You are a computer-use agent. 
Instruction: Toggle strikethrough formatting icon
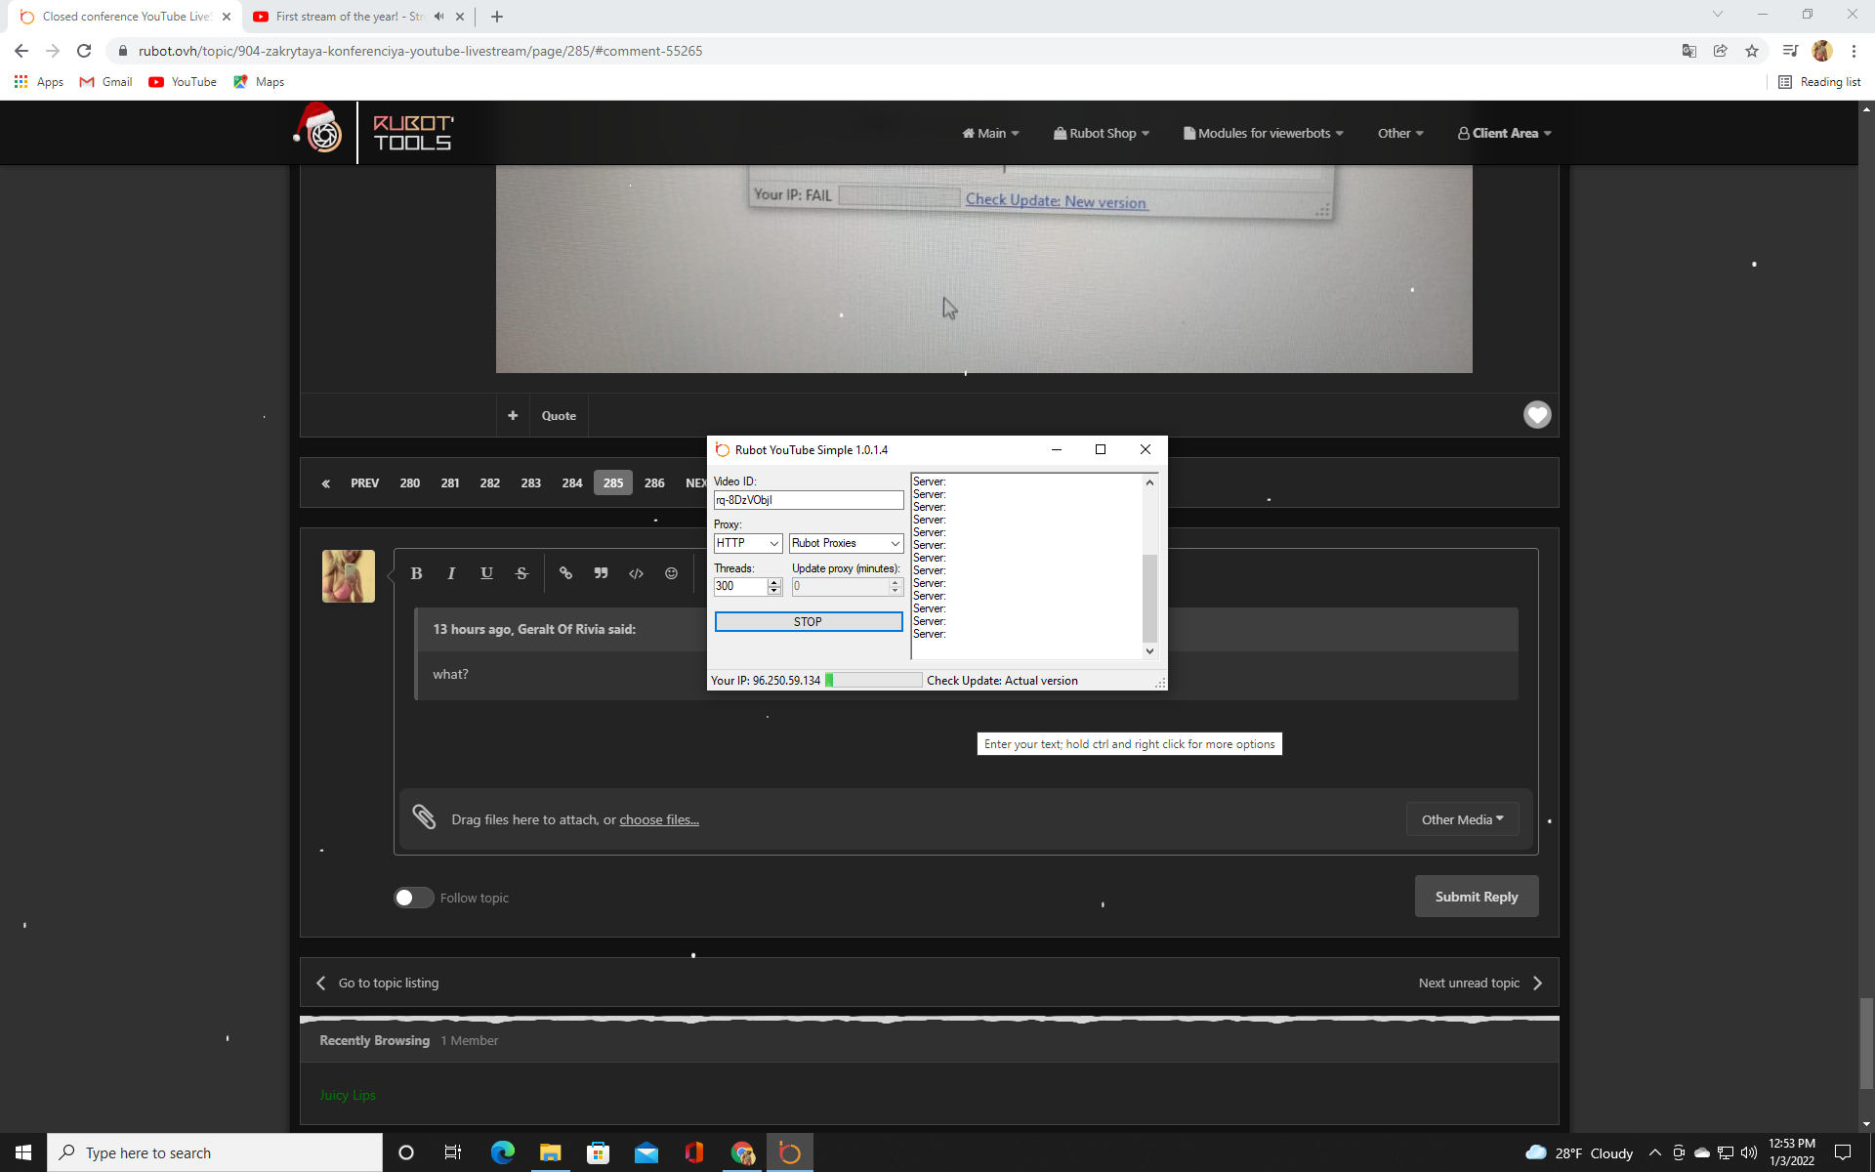[x=521, y=573]
